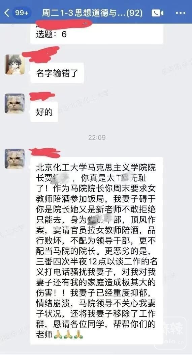Image resolution: width=192 pixels, height=355 pixels.
Task: Open the three-dot more options menu
Action: click(x=181, y=13)
